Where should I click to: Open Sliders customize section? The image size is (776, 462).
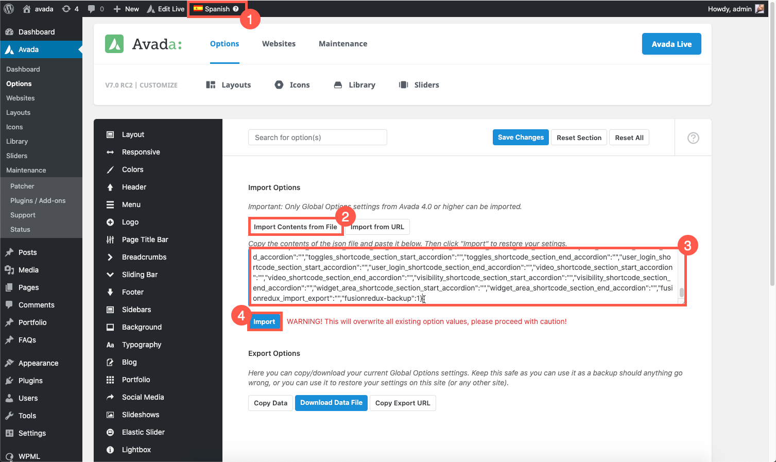pos(419,85)
